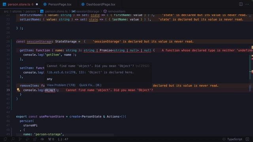Click the 'getItem' function name
The image size is (253, 142).
tap(26, 50)
